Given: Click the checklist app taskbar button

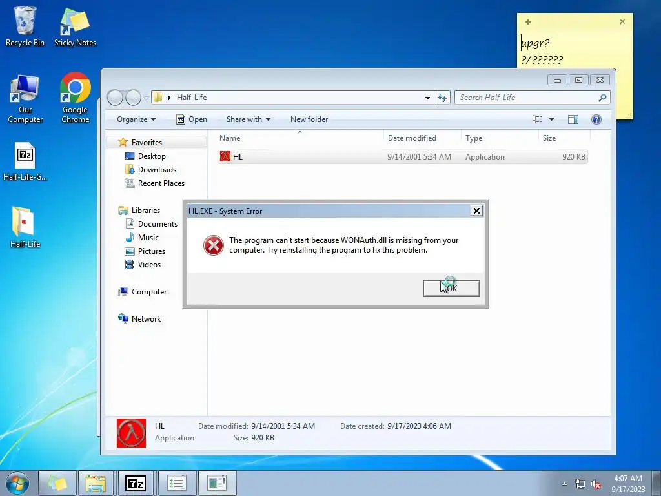Looking at the screenshot, I should pyautogui.click(x=177, y=483).
